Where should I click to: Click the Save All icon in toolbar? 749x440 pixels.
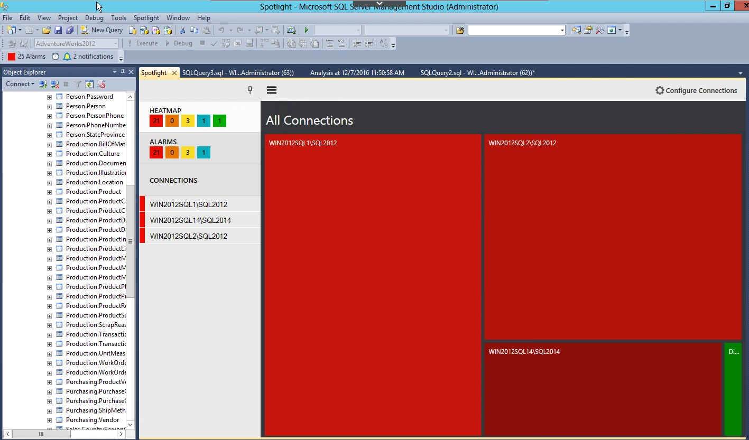[69, 30]
